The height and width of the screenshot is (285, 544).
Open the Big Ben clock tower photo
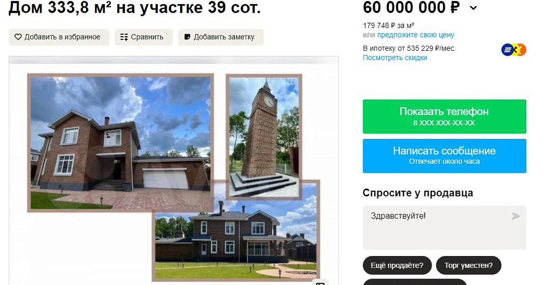pos(264,136)
